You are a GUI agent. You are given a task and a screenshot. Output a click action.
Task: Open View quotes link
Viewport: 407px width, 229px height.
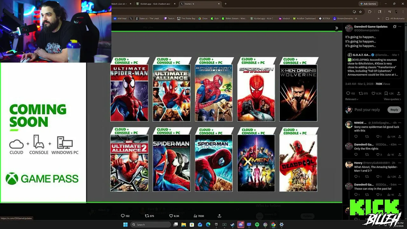[x=392, y=99]
